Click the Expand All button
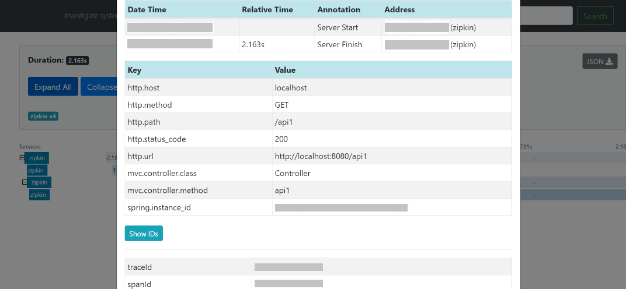 [x=53, y=87]
